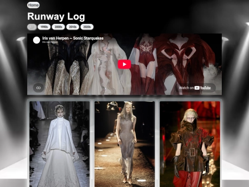
Task: Open Watch on YouTube link
Action: point(195,88)
